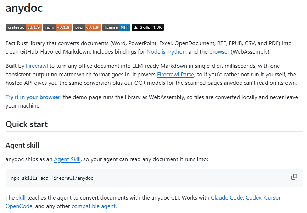Click the anydoc page title heading
This screenshot has width=307, height=213.
click(24, 8)
